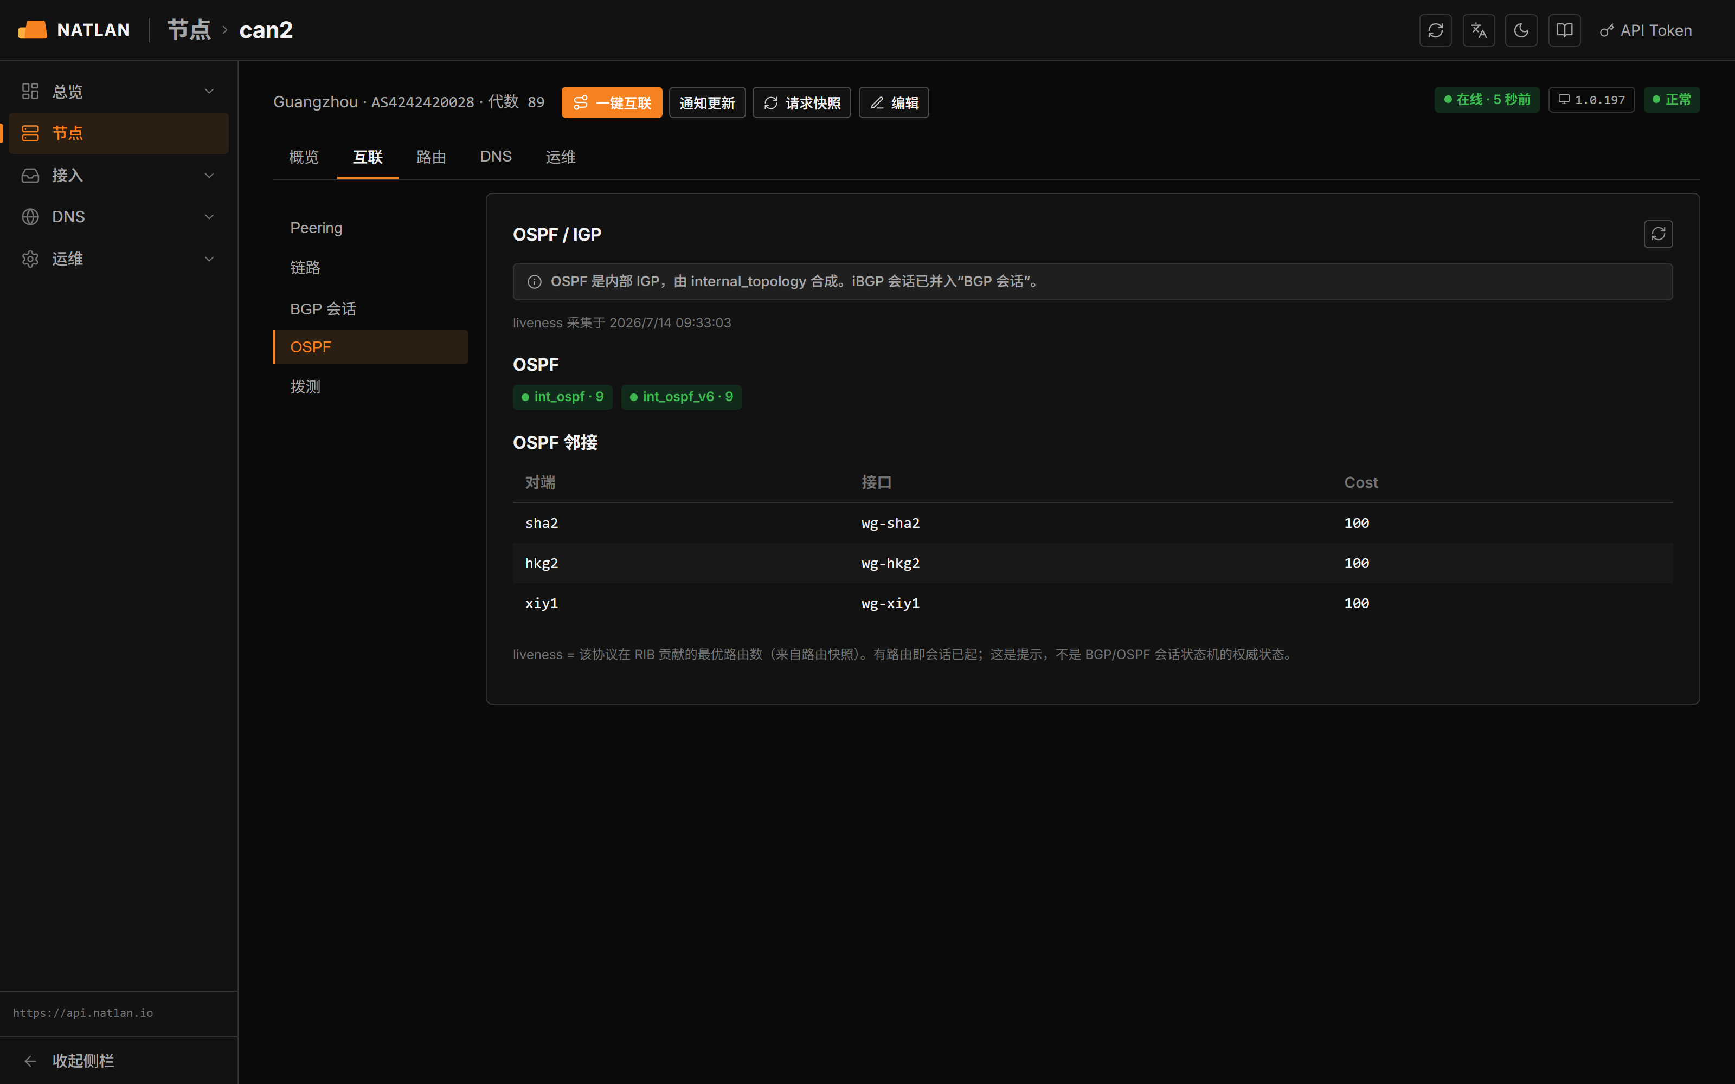Click the 一键互联 orange button
Viewport: 1735px width, 1084px height.
pyautogui.click(x=612, y=102)
